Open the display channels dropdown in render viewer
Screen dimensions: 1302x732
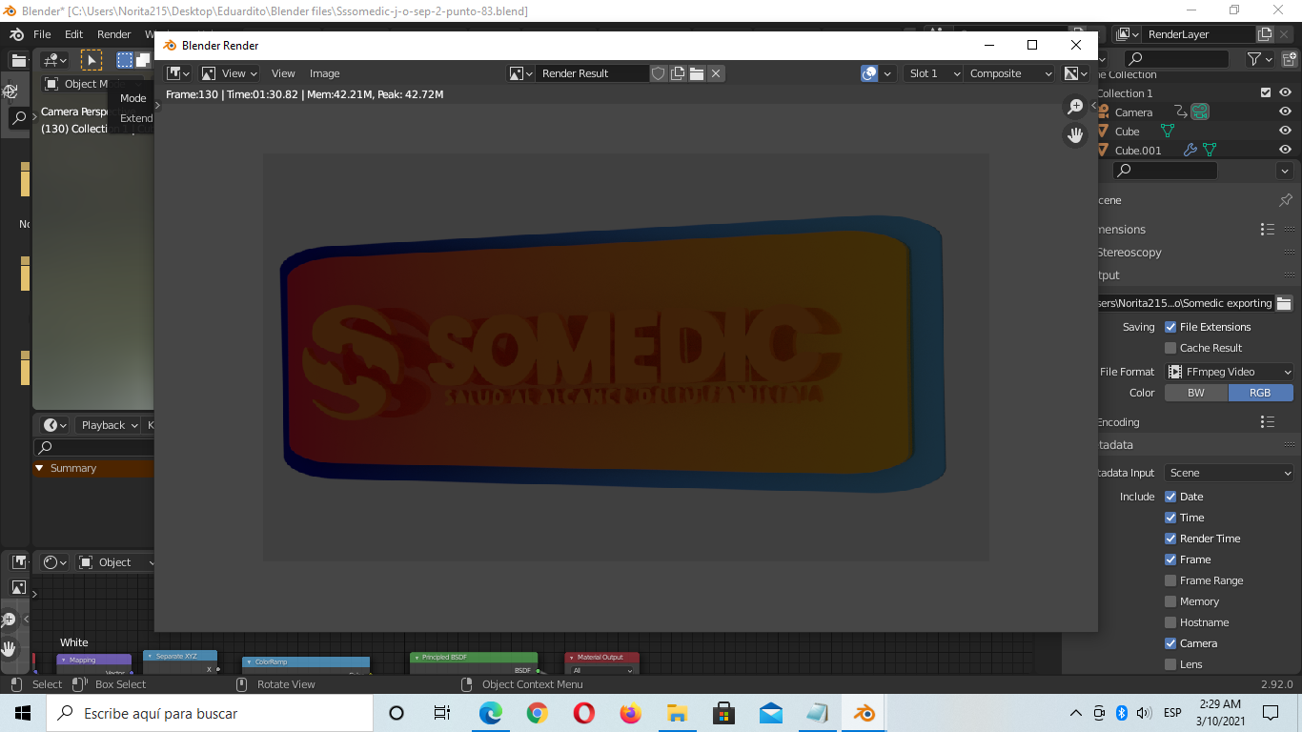pos(1076,73)
